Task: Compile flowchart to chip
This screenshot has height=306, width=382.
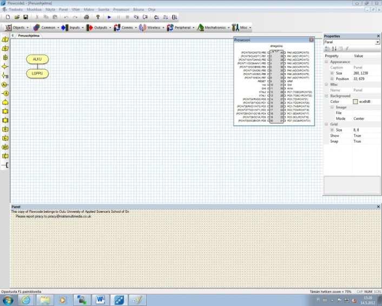Action: 174,17
